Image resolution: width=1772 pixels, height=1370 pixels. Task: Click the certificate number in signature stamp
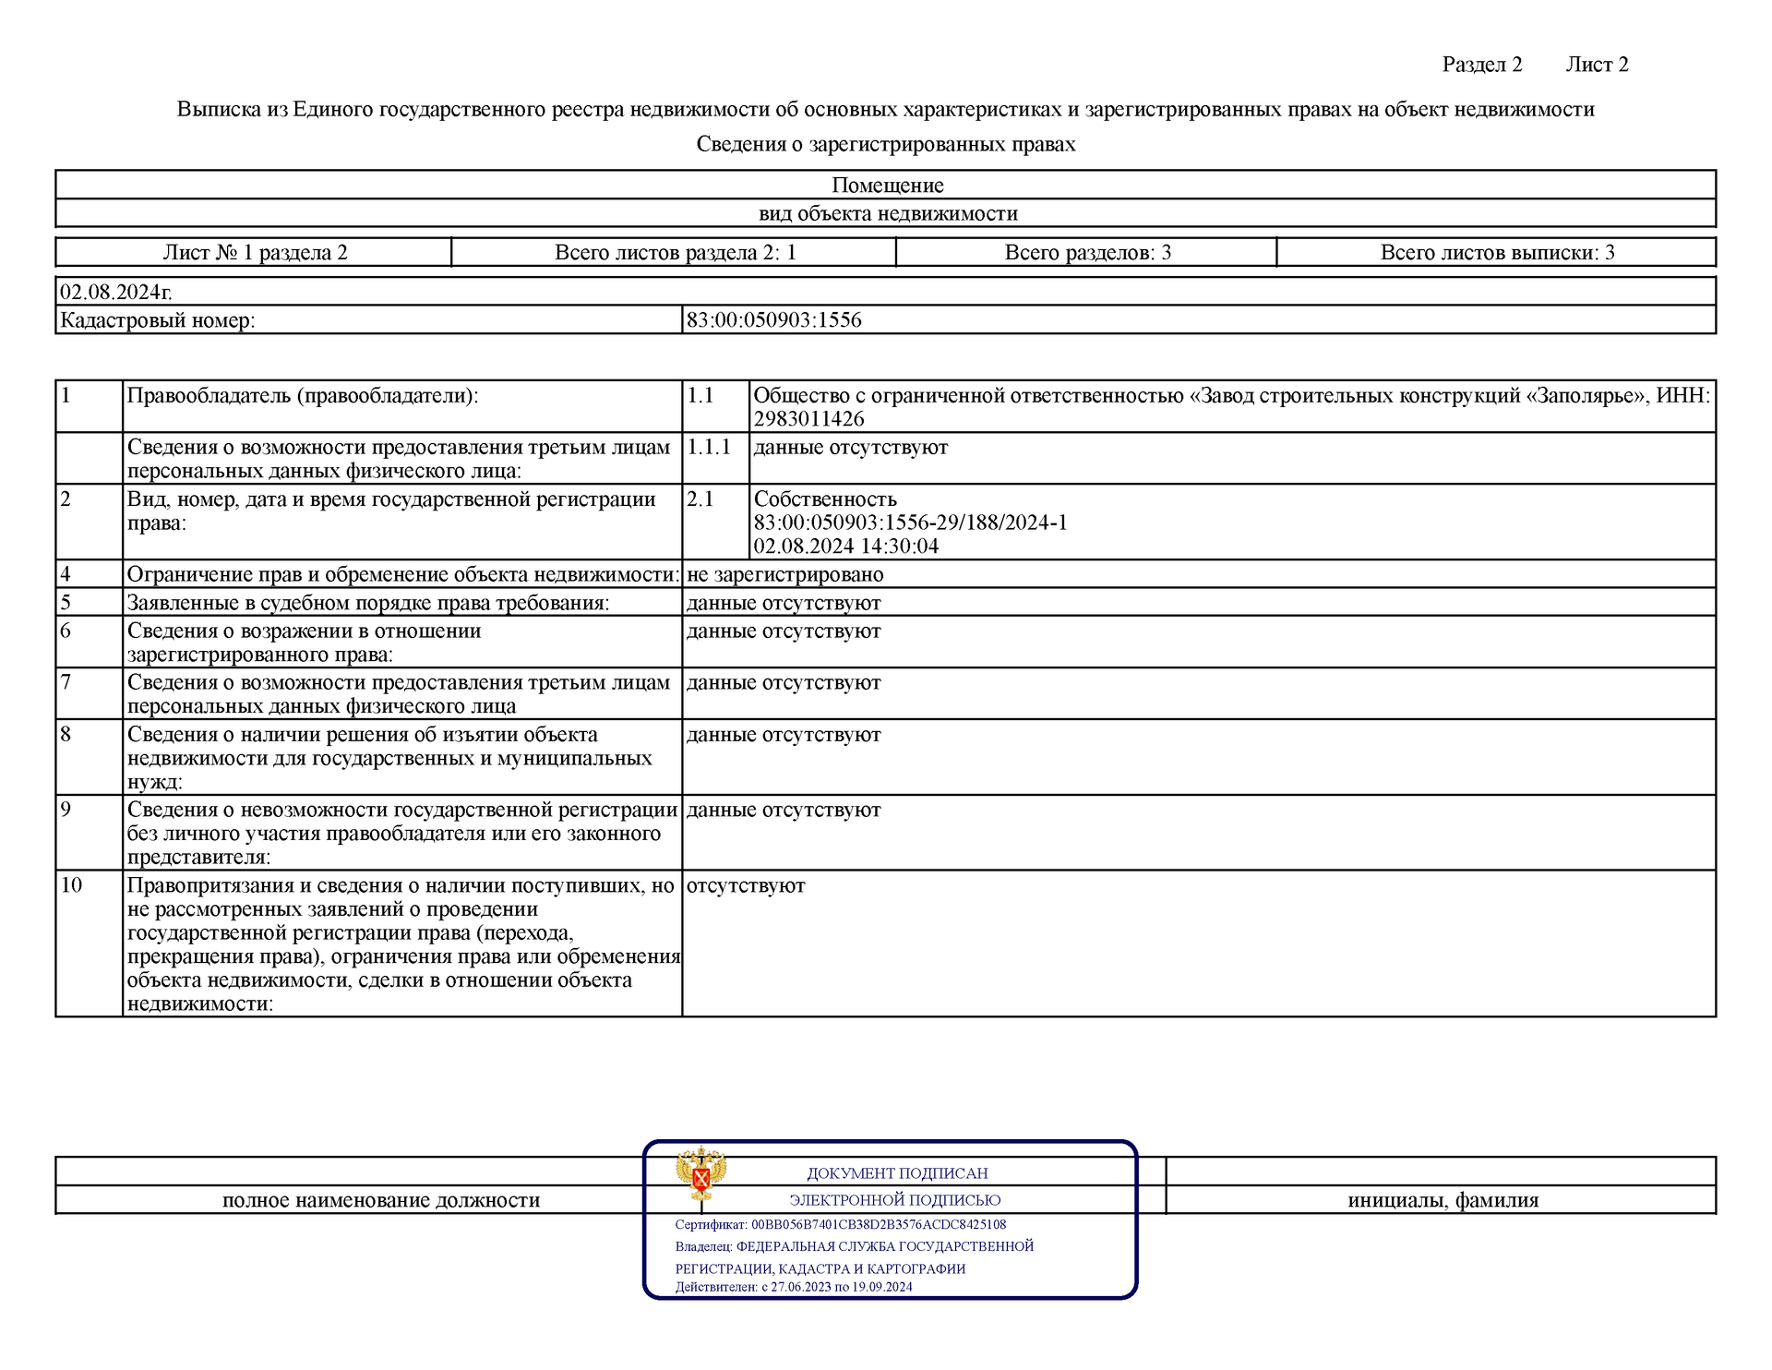[x=878, y=1225]
